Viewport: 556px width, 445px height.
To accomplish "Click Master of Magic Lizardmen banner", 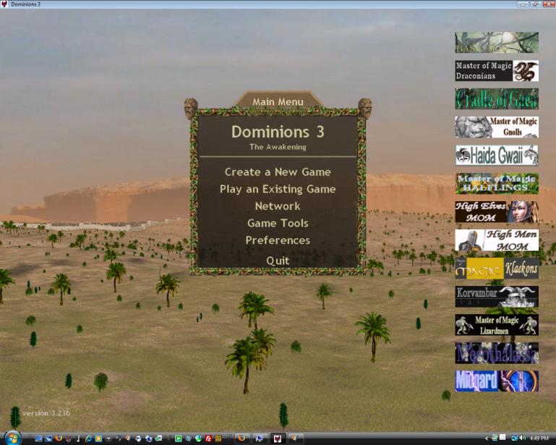I will [x=497, y=325].
